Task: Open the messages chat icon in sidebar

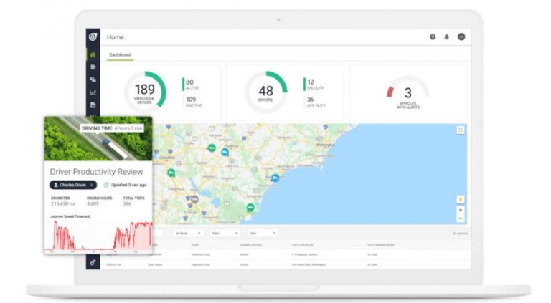Action: click(x=93, y=80)
